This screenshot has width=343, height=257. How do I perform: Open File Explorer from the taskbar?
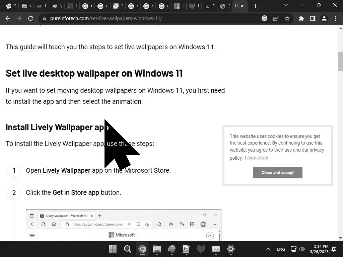157,249
